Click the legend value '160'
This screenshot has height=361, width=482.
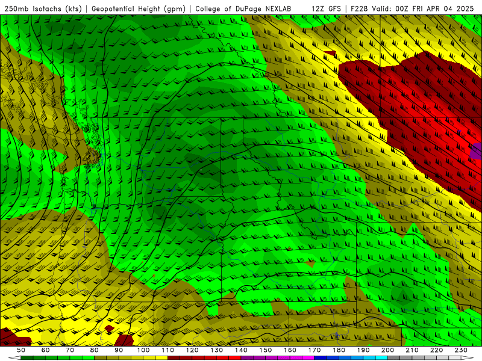point(290,350)
